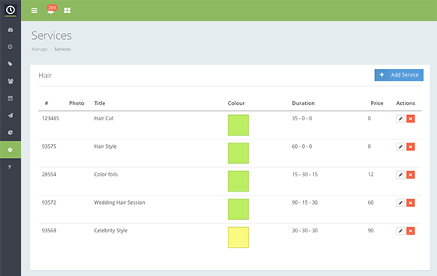Screen dimensions: 437x276
Task: Open the hamburger menu icon
Action: point(34,11)
